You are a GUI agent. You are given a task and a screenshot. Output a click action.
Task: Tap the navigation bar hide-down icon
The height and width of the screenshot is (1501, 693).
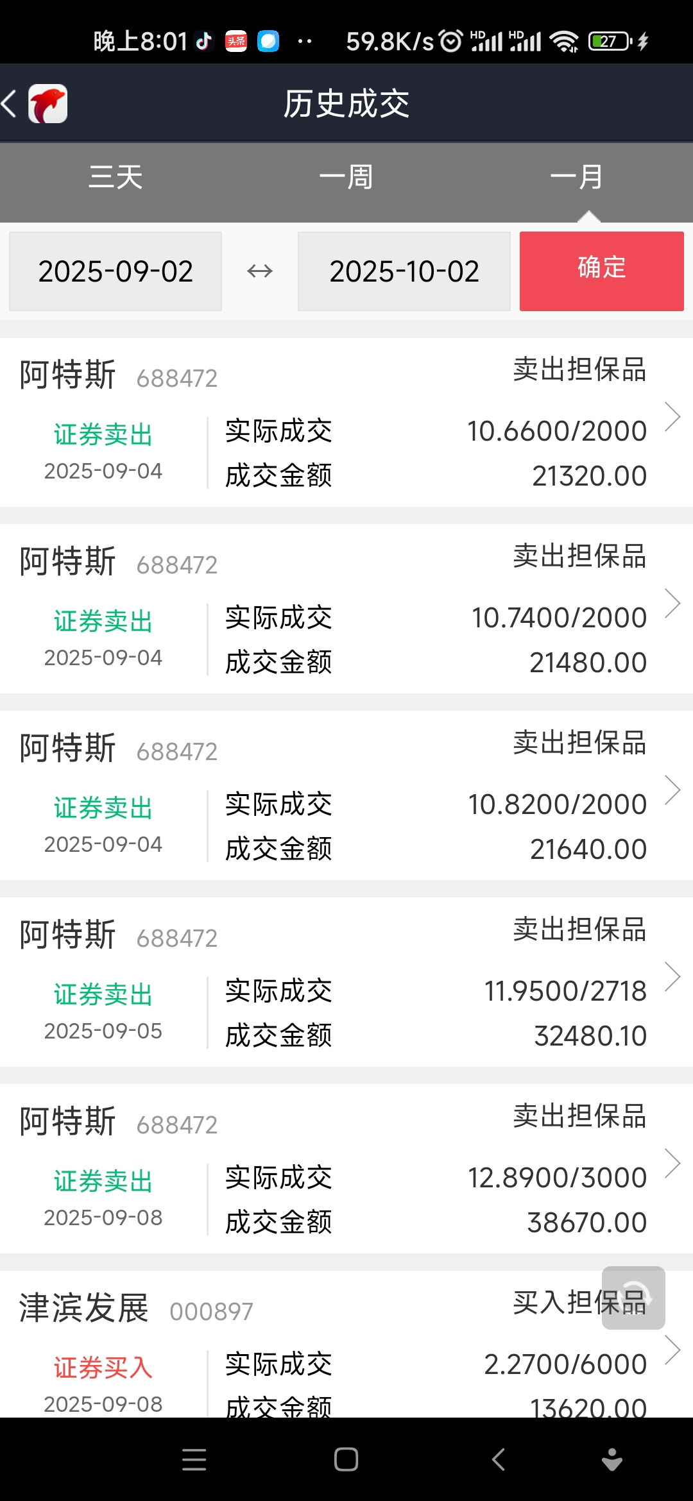point(612,1459)
